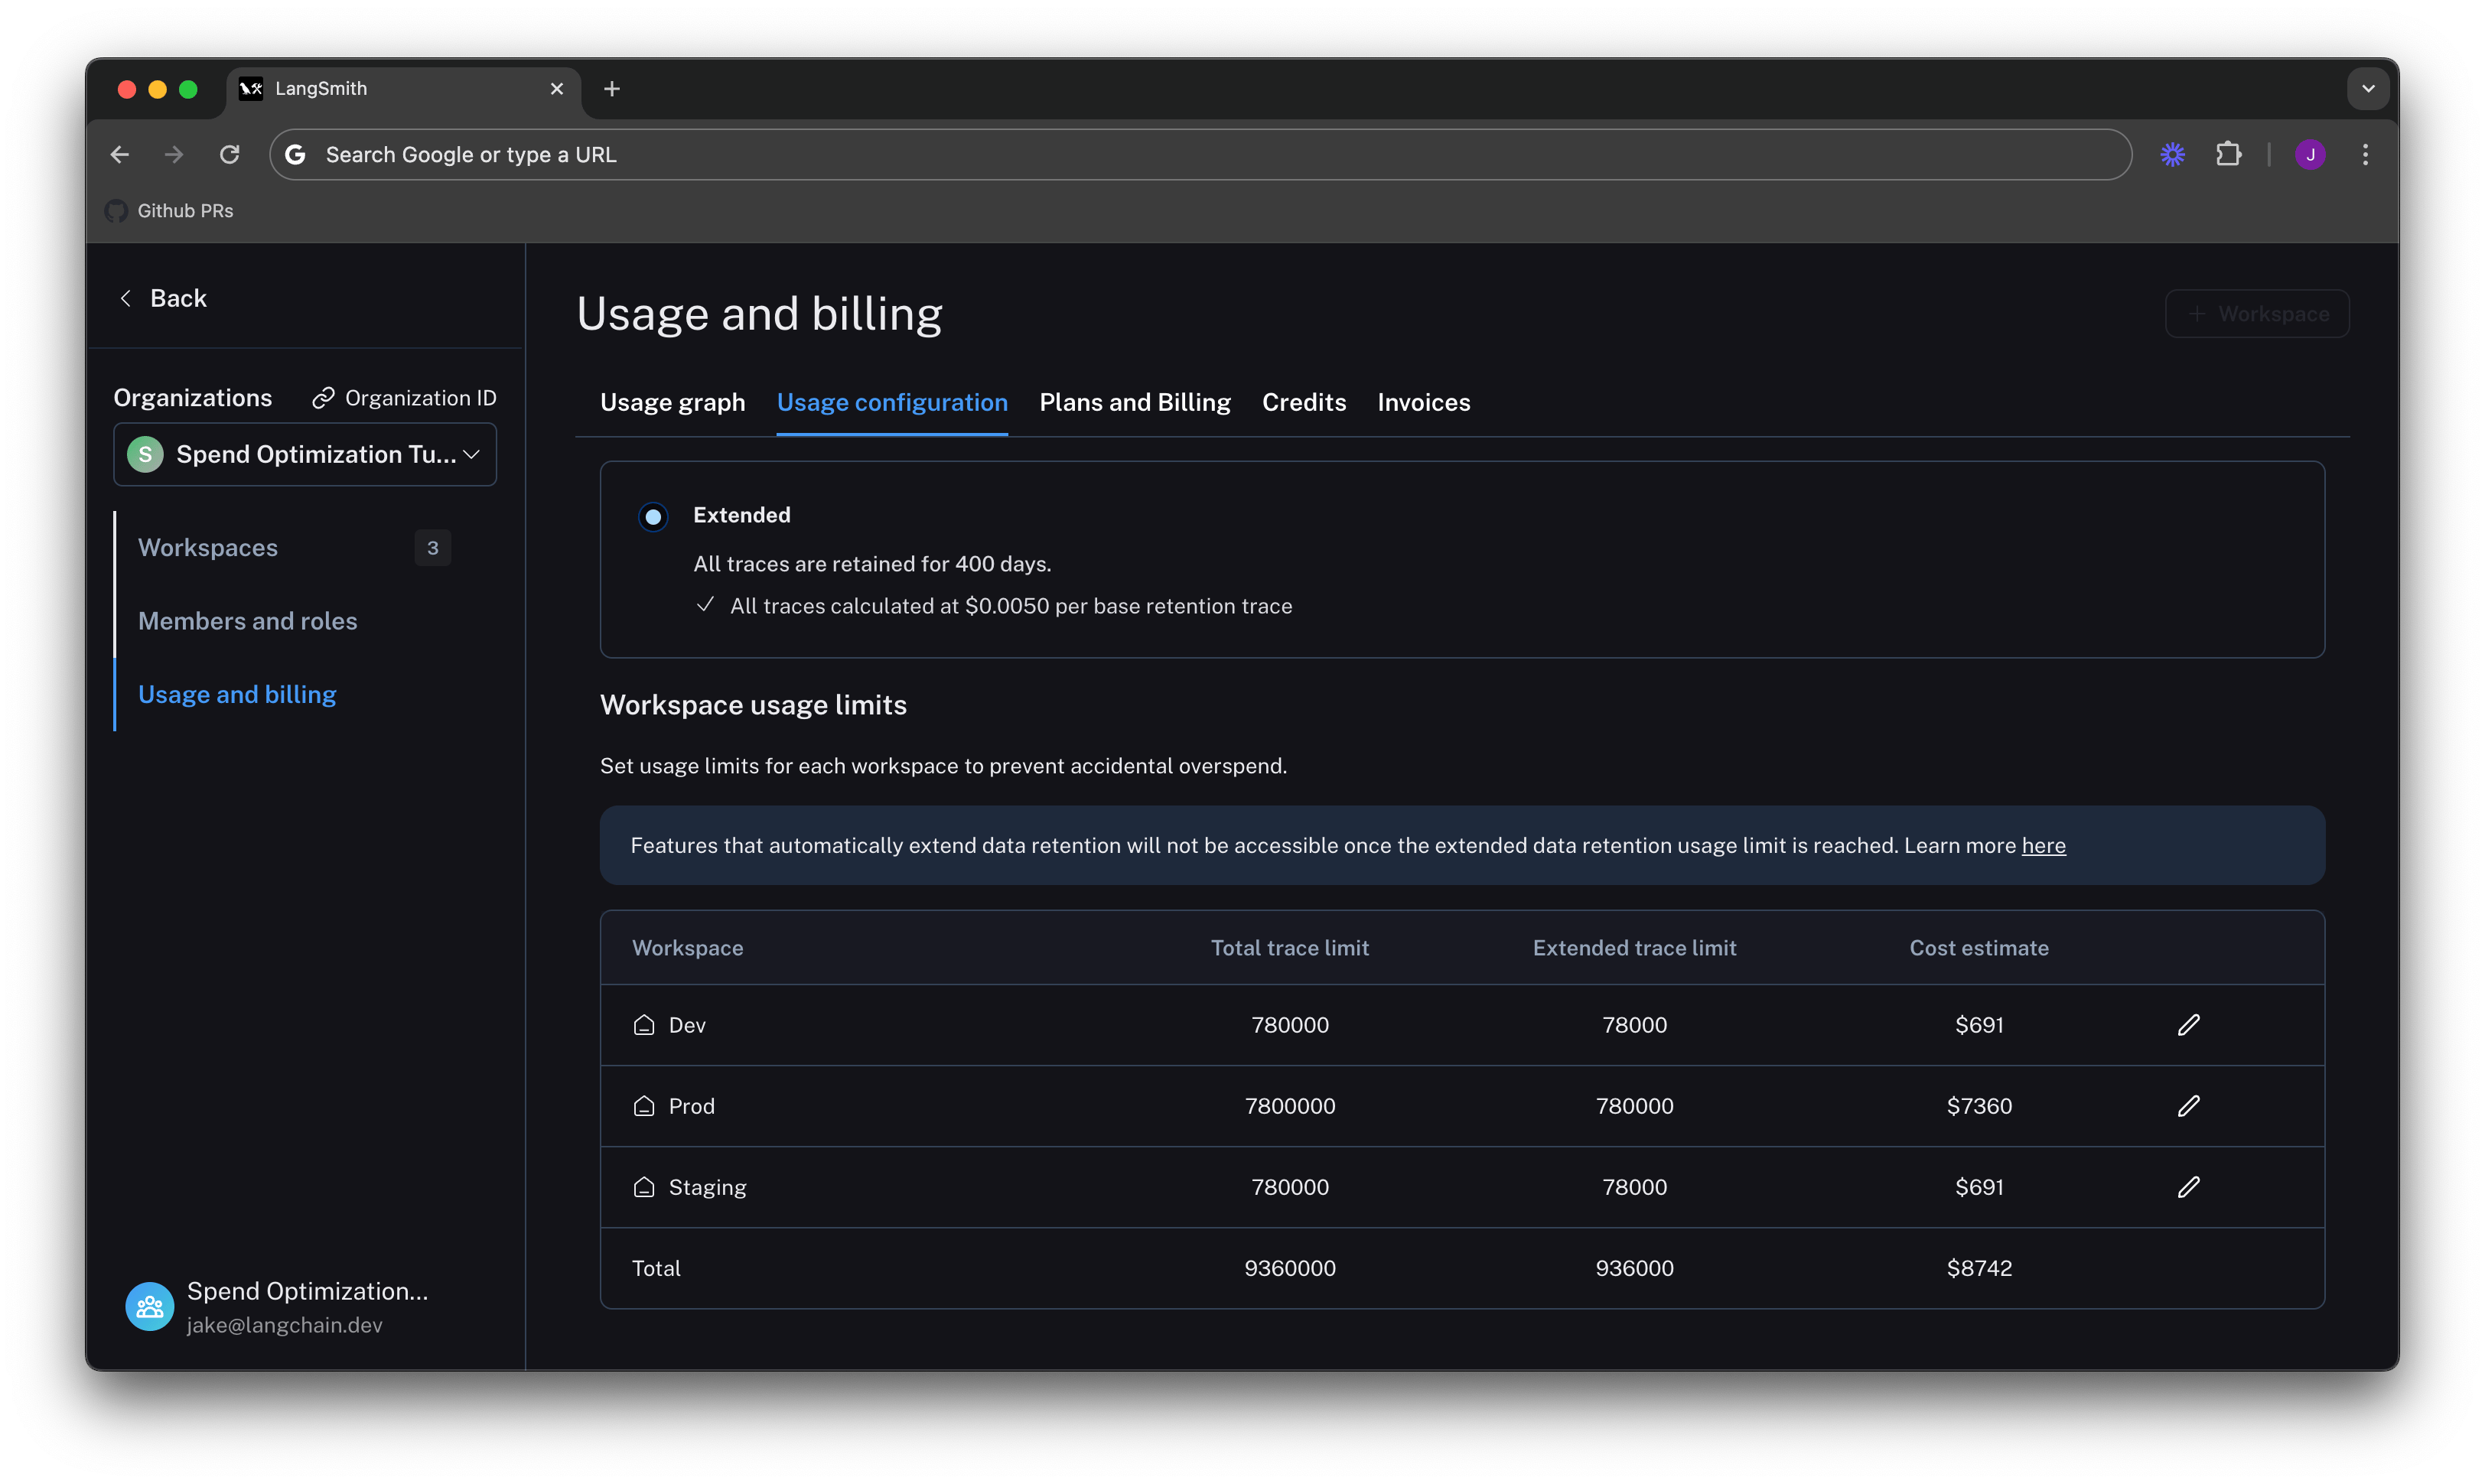This screenshot has height=1484, width=2485.
Task: Edit the Staging workspace usage limits
Action: click(x=2188, y=1187)
